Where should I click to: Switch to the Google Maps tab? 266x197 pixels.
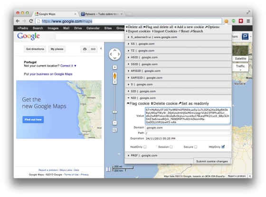tap(55, 14)
